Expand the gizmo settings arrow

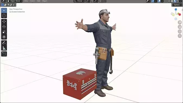point(156,1)
